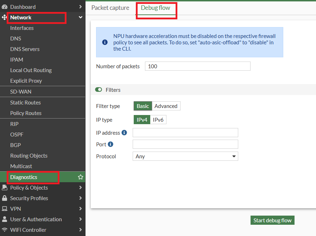
Task: Click the Policy & Objects sidebar icon
Action: coord(5,187)
